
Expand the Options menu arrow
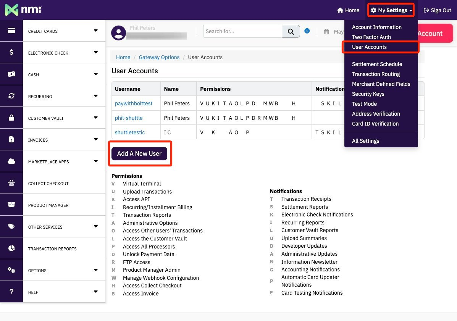click(x=95, y=270)
